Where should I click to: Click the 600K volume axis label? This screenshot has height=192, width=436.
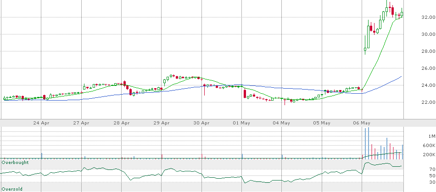tap(429, 145)
